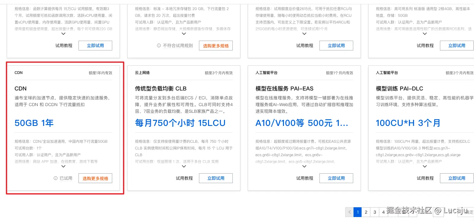Go to the previous page arrow
Image resolution: width=474 pixels, height=221 pixels.
click(x=350, y=212)
